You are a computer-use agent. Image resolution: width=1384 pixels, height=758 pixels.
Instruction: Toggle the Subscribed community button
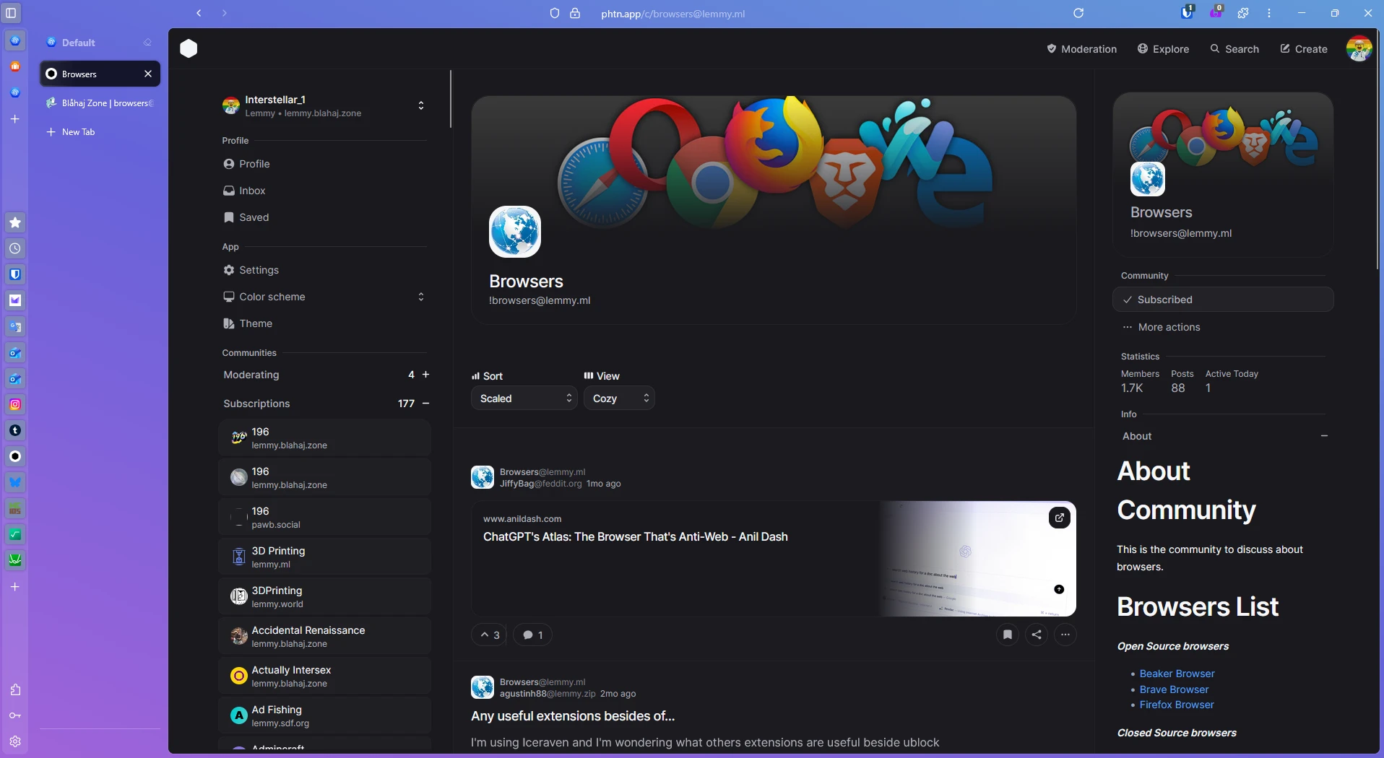coord(1222,300)
